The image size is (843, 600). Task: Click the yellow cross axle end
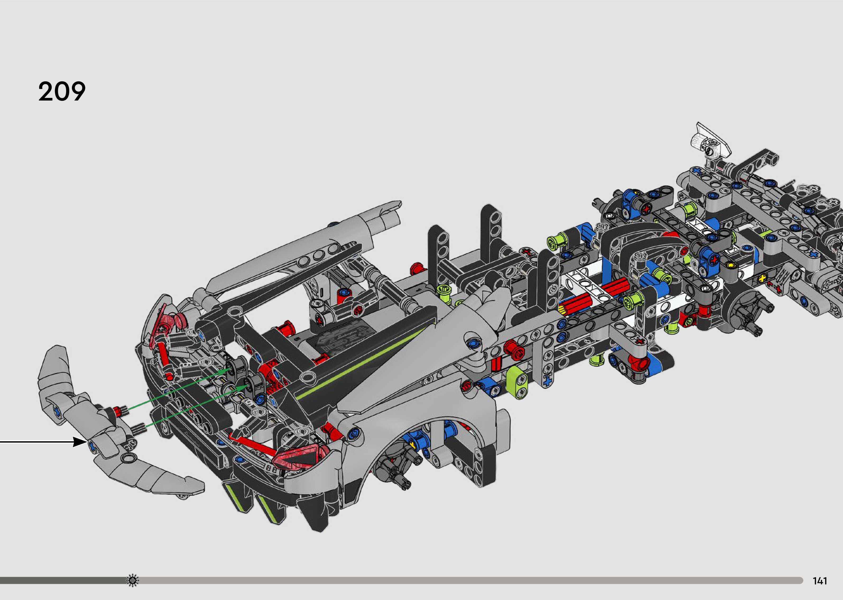(763, 279)
